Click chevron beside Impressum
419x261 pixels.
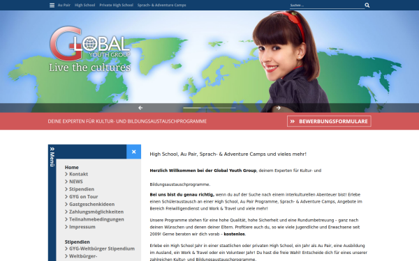tap(66, 227)
